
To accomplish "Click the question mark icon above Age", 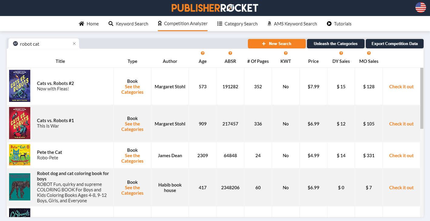I will [x=203, y=53].
